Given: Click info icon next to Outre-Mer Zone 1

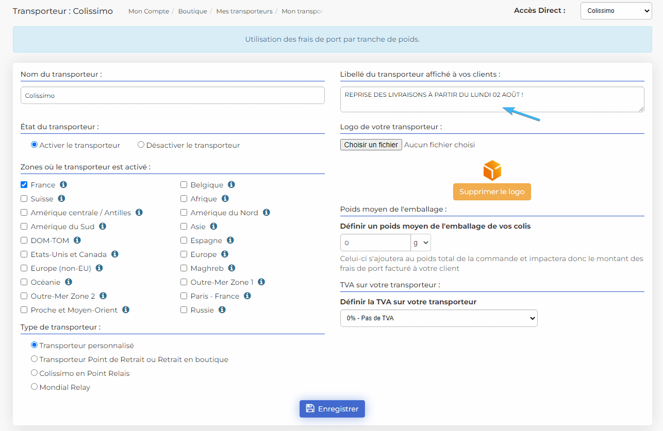Looking at the screenshot, I should coord(261,282).
